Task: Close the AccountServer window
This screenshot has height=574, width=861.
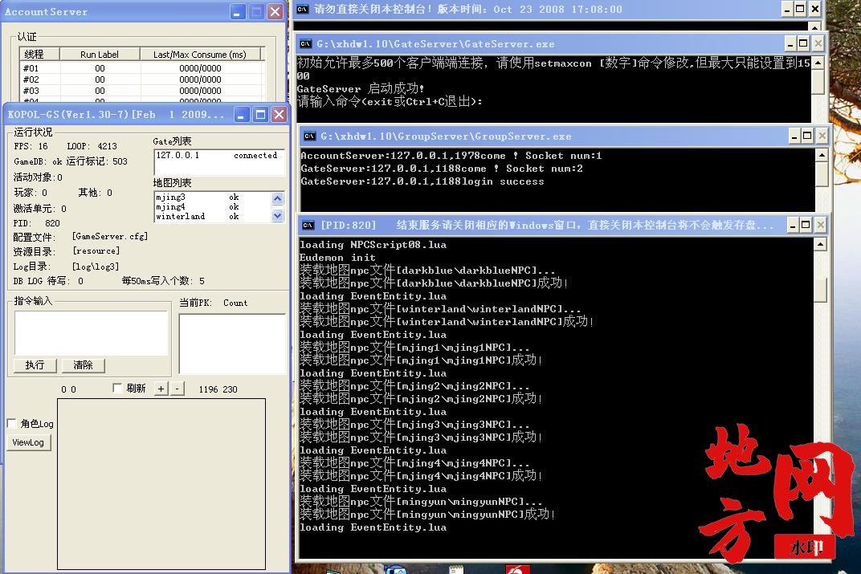Action: (275, 11)
